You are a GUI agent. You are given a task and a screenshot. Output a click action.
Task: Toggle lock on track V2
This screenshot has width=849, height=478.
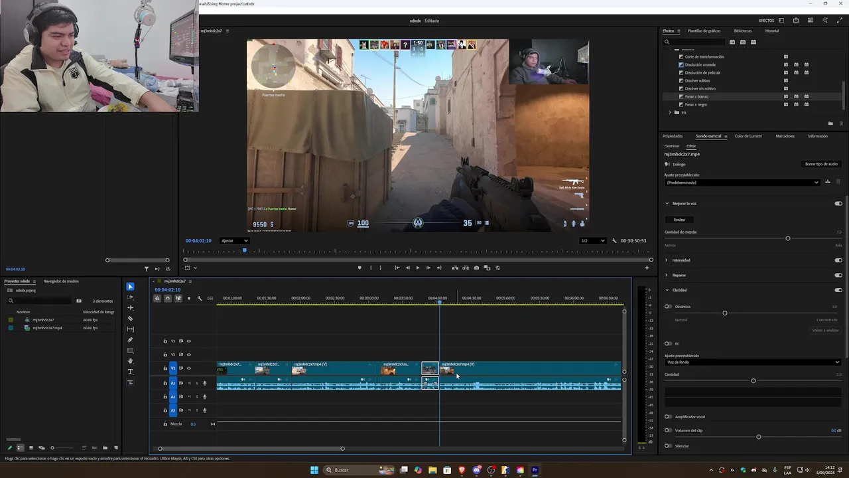(x=165, y=355)
